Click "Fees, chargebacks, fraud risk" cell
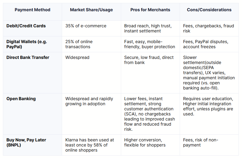The image size is (242, 158). (x=208, y=28)
